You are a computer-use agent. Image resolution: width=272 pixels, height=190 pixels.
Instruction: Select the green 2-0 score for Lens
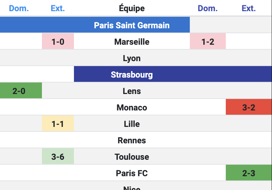[19, 91]
